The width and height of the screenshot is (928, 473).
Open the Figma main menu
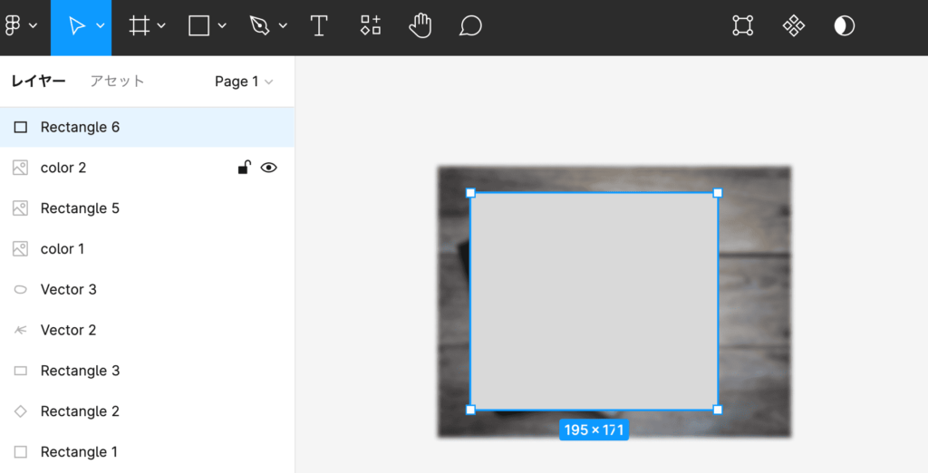coord(19,25)
